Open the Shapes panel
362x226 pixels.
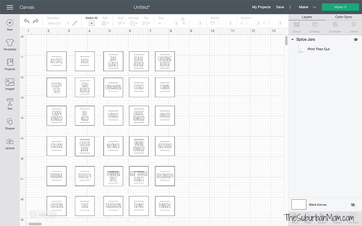tap(10, 124)
